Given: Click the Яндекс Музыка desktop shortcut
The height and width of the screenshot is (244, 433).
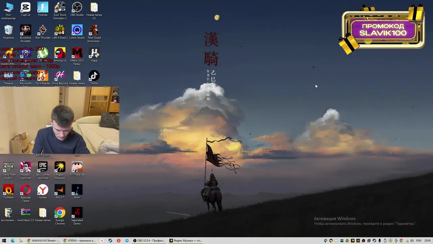Looking at the screenshot, I should tap(60, 170).
